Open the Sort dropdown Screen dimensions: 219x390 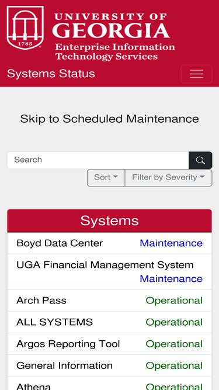tap(106, 178)
